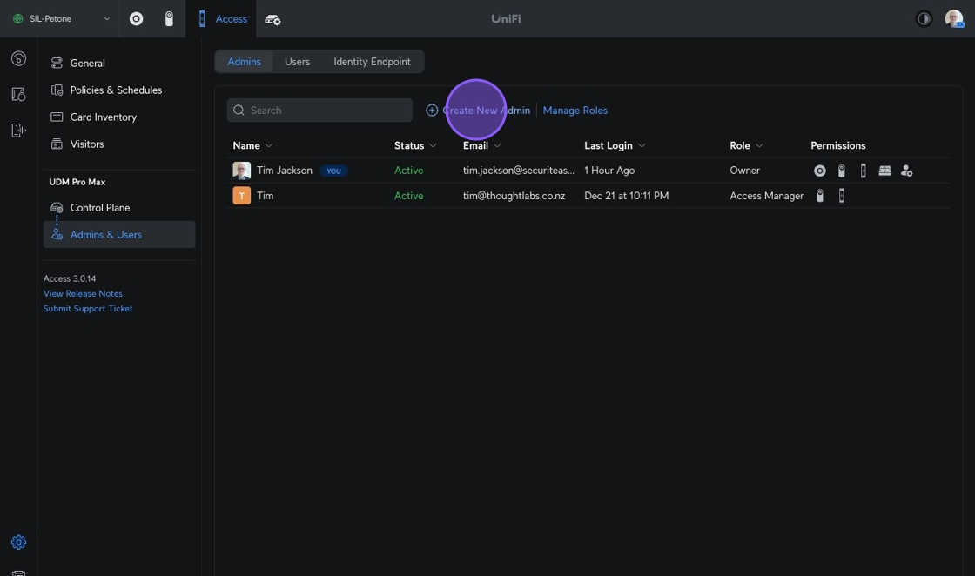
Task: Toggle the dark/light theme icon
Action: coord(924,19)
